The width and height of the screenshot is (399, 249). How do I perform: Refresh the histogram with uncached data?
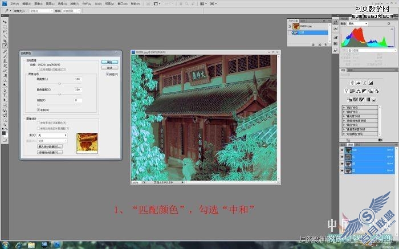click(389, 23)
